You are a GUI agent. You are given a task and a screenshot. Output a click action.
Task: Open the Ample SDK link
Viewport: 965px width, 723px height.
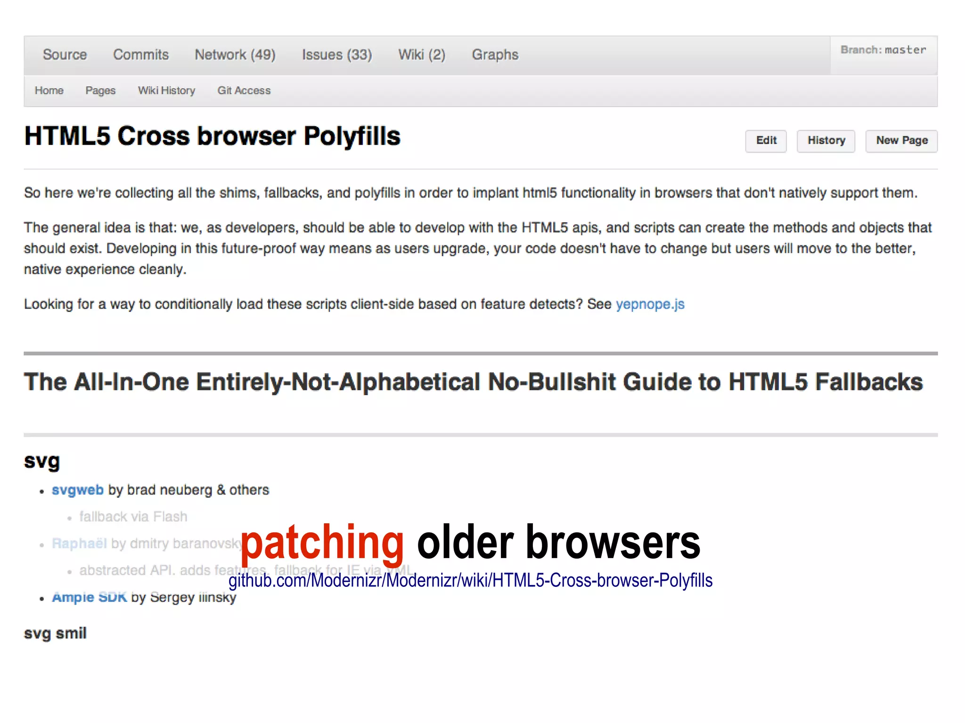click(x=90, y=597)
